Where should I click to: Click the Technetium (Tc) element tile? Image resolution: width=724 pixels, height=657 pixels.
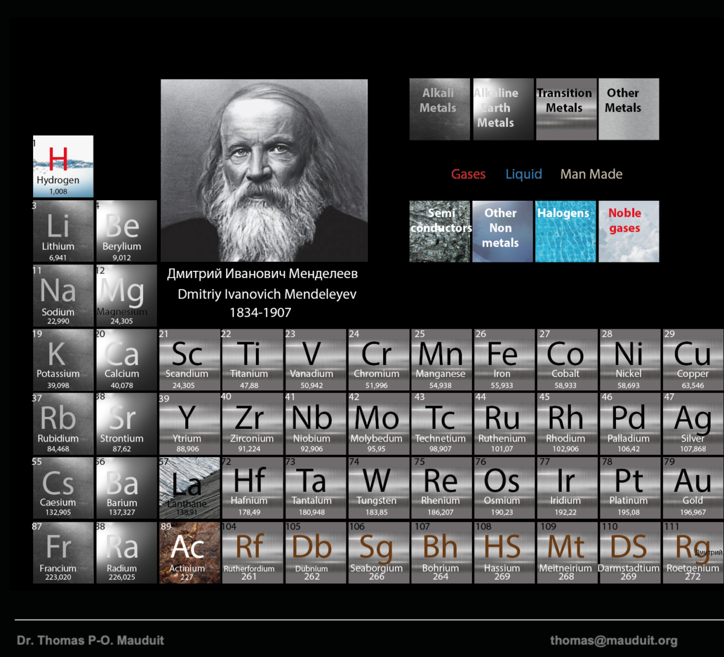point(440,424)
